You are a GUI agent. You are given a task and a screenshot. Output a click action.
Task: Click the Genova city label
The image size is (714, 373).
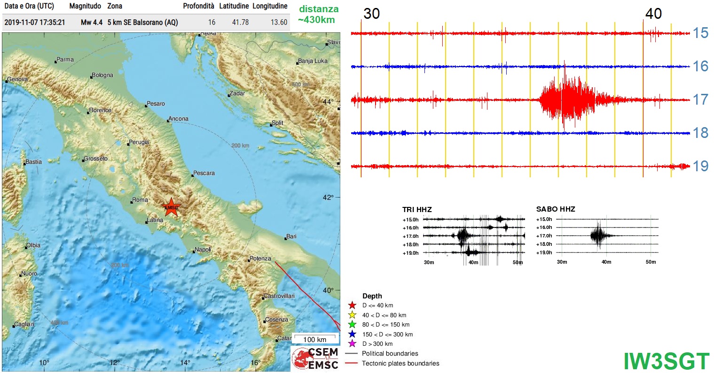17,79
